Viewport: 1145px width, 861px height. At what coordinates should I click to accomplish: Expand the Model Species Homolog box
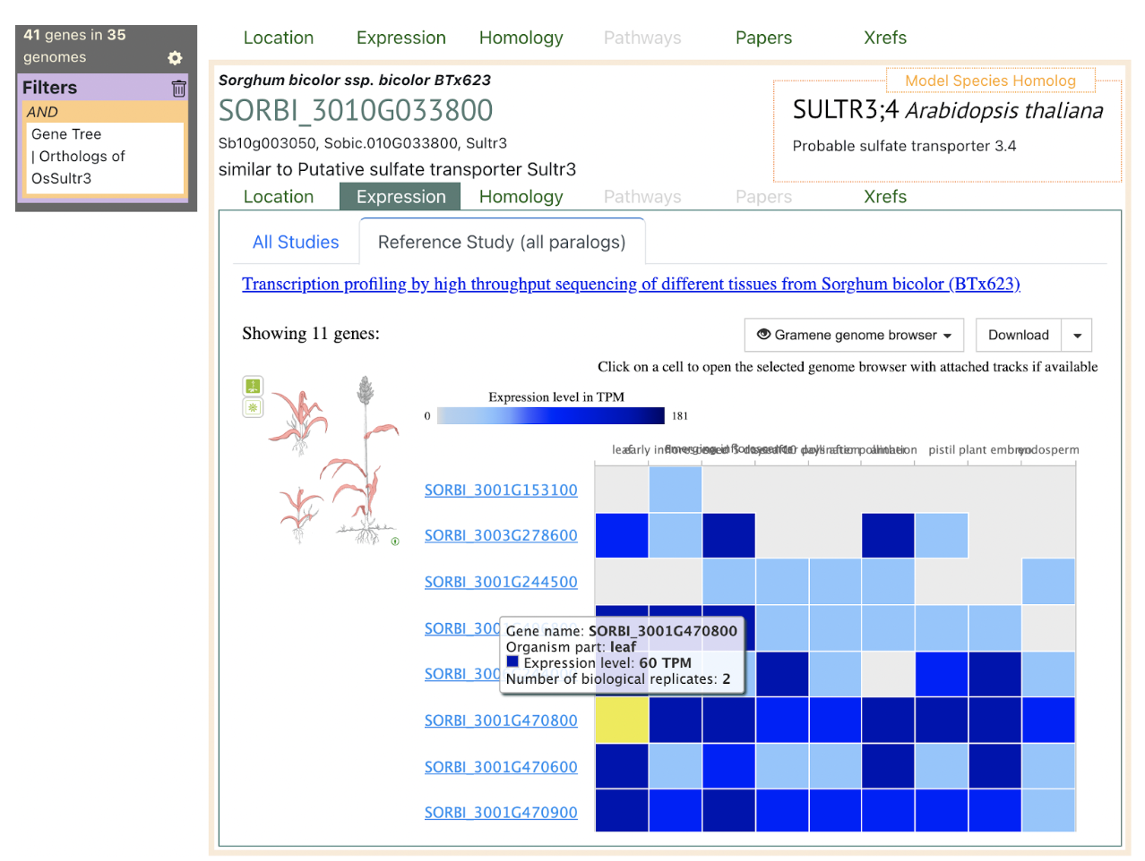(x=990, y=81)
